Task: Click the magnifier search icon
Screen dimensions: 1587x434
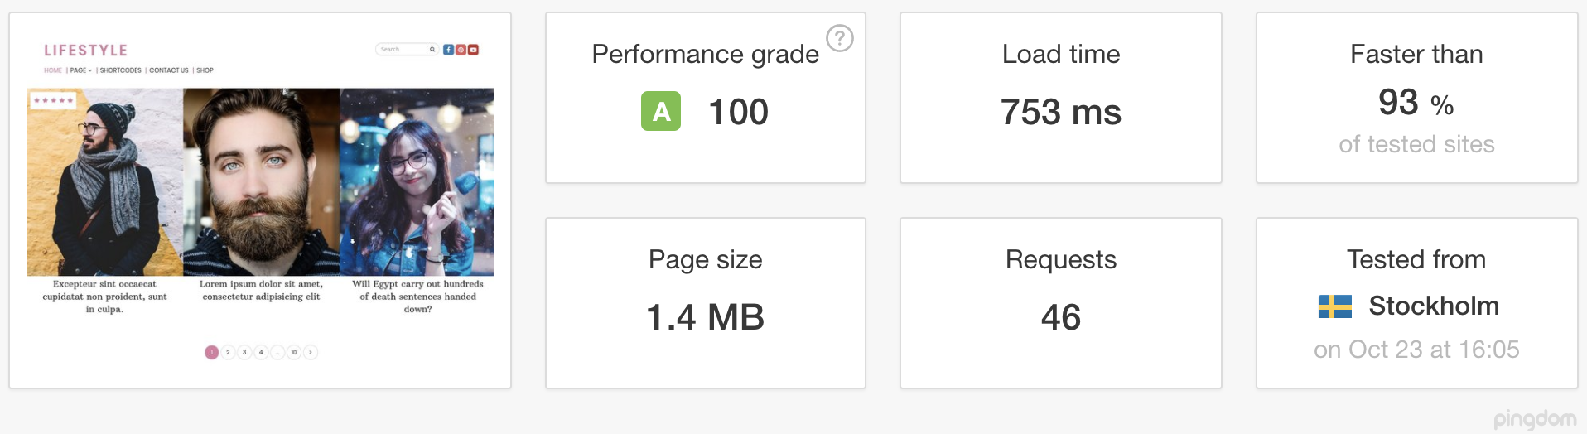Action: [x=432, y=50]
